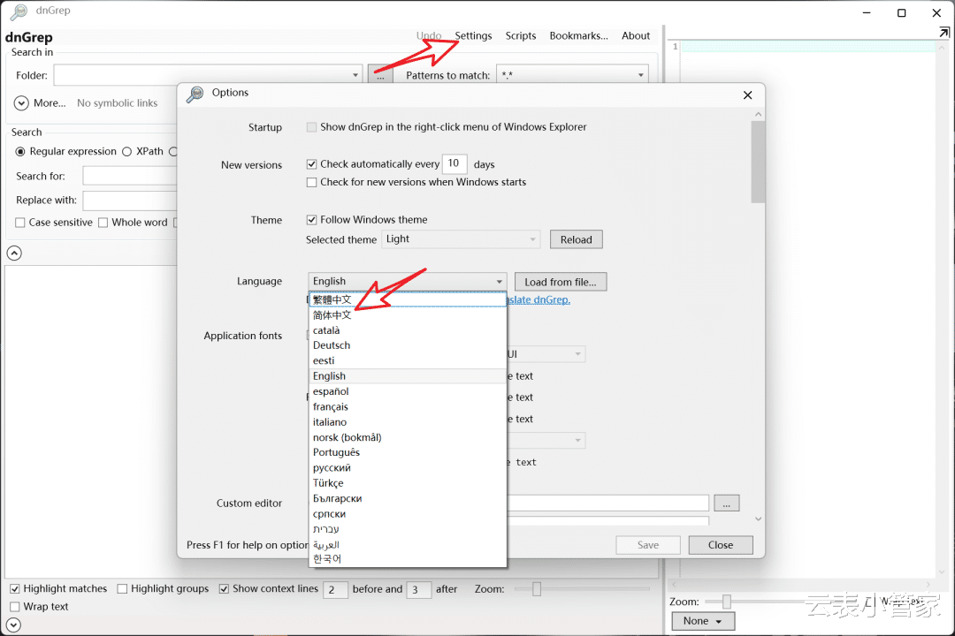Select English in the language list

[408, 376]
